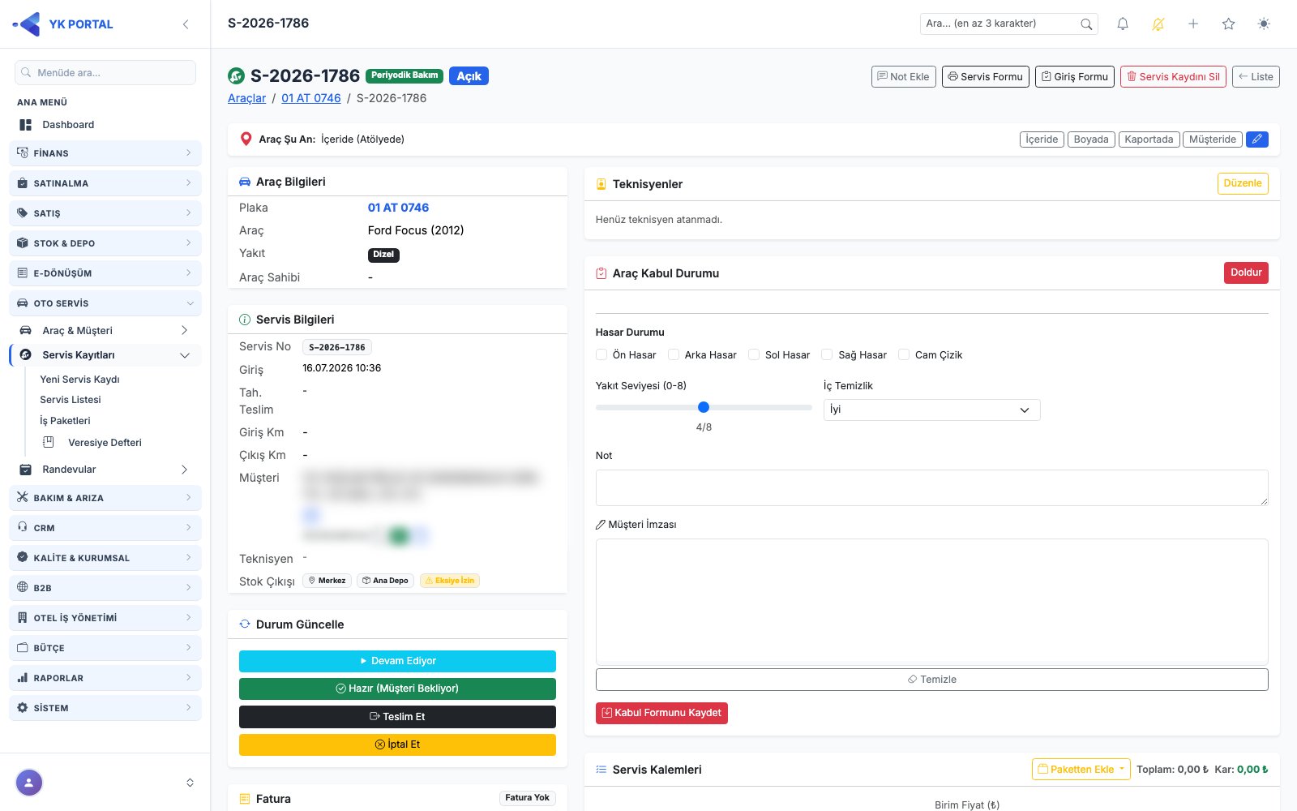Image resolution: width=1297 pixels, height=811 pixels.
Task: Click the plus icon in top bar
Action: click(1193, 24)
